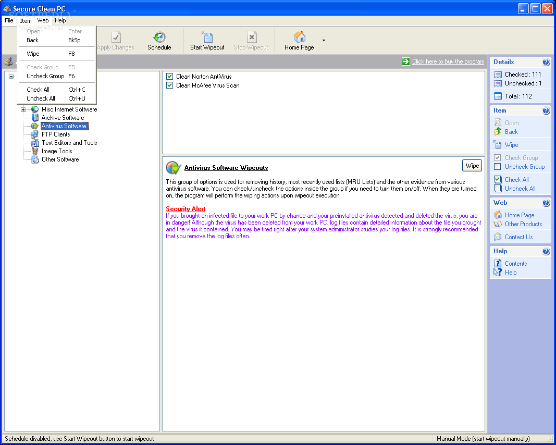Click the Other Products icon in Web panel
Image resolution: width=556 pixels, height=445 pixels.
coord(498,224)
